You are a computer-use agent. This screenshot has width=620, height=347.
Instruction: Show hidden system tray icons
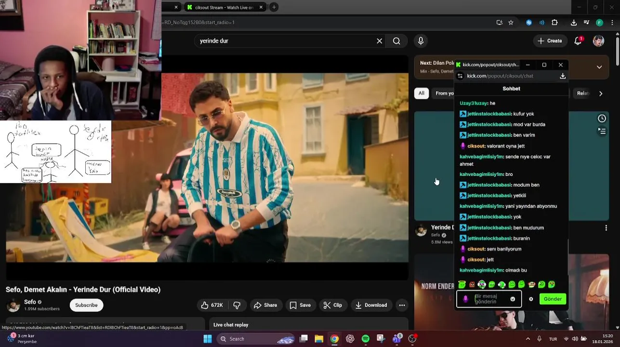click(528, 339)
